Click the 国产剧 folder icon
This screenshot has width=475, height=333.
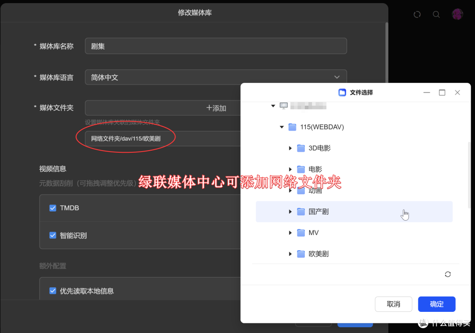(301, 212)
